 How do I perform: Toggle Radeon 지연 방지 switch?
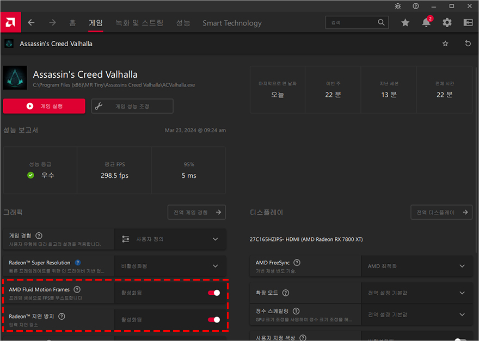click(x=214, y=320)
